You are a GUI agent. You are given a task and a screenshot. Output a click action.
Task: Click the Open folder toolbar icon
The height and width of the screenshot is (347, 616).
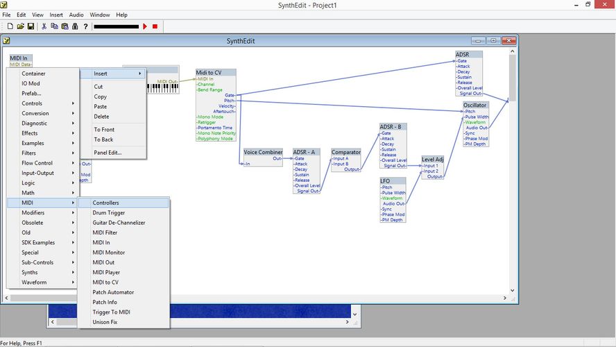(x=21, y=26)
